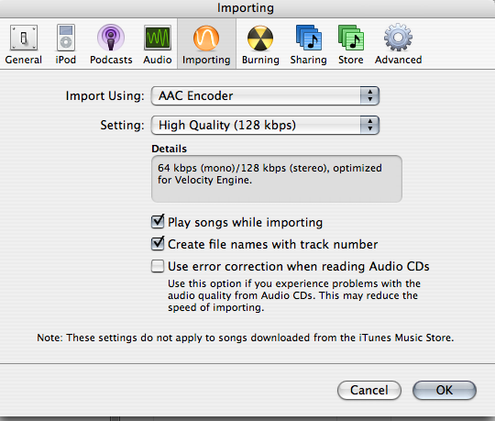Click the Details description text box
The image size is (495, 421).
(277, 179)
